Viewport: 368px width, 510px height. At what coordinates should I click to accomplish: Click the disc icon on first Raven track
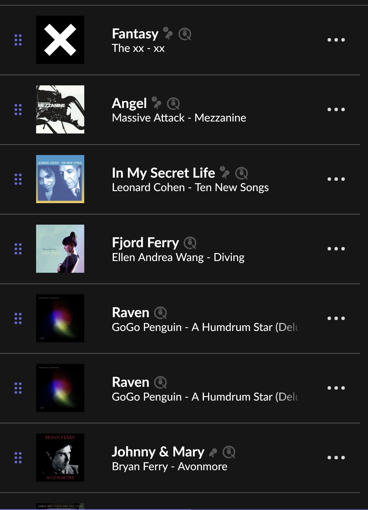pyautogui.click(x=160, y=313)
